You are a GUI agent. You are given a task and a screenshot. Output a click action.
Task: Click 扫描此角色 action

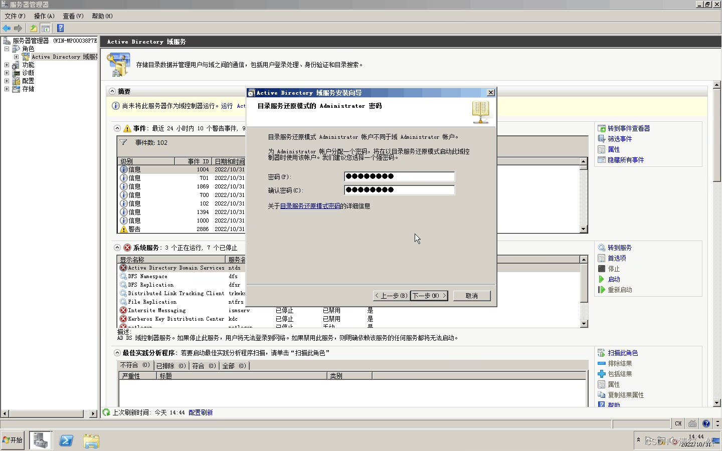pos(623,353)
